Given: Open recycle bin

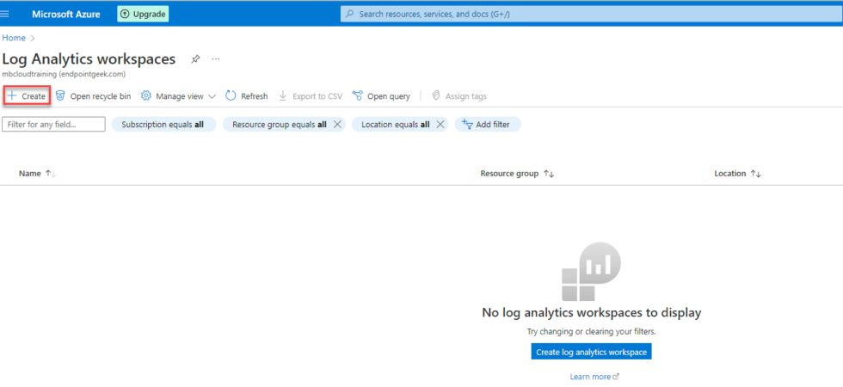Looking at the screenshot, I should (x=94, y=96).
